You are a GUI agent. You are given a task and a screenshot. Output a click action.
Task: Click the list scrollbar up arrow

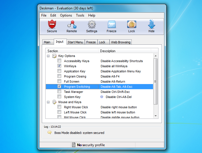(x=156, y=56)
